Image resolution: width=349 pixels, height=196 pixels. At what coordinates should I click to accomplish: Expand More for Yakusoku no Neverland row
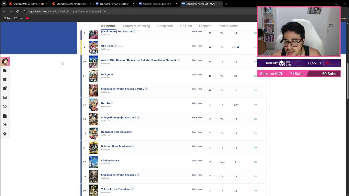click(x=200, y=189)
